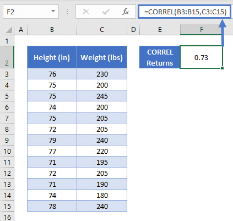Click the Height (in) header cell
The image size is (233, 221).
52,57
